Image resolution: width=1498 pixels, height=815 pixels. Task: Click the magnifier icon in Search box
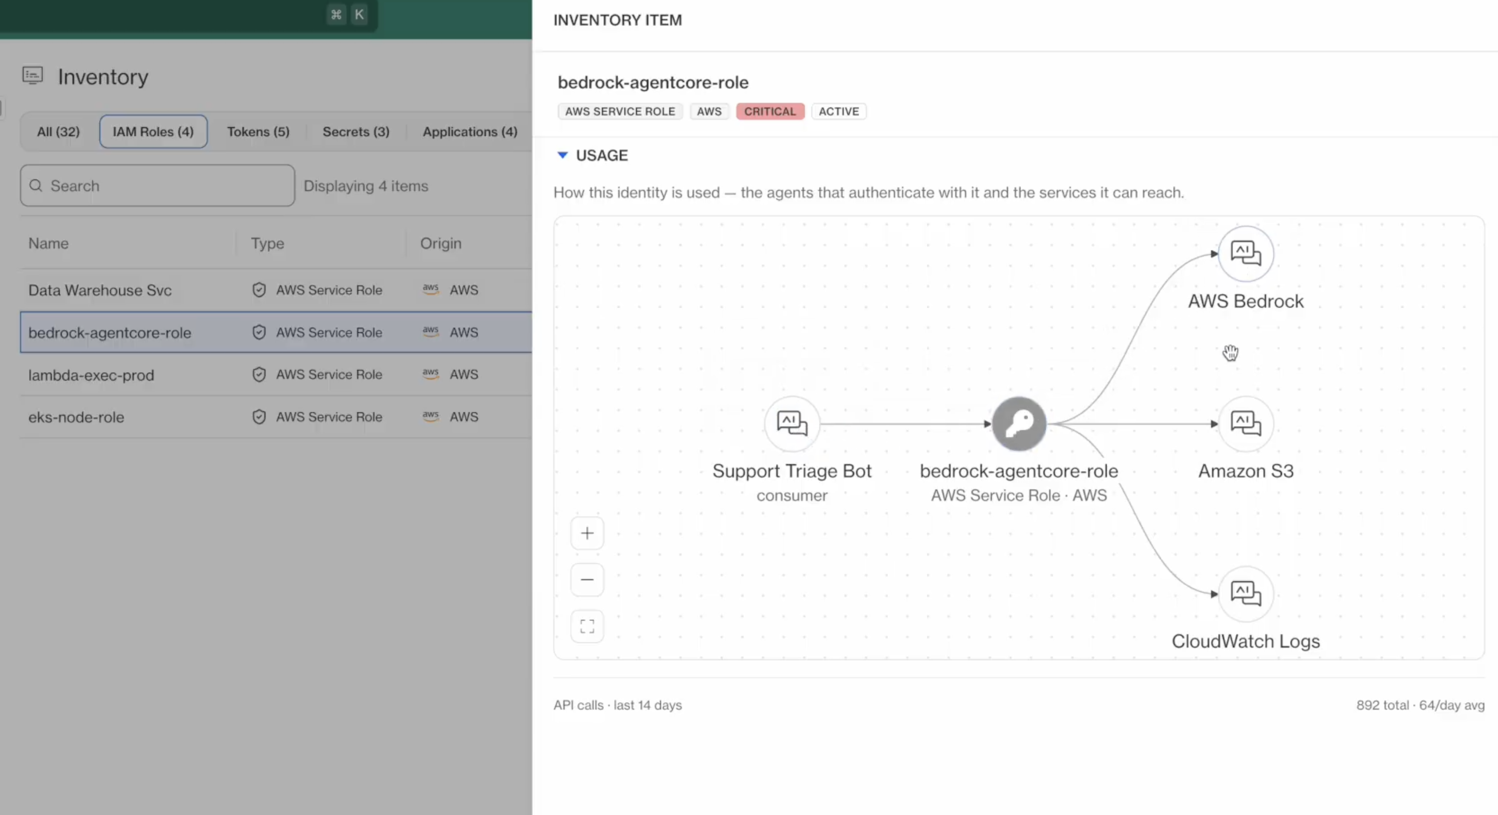click(x=36, y=186)
